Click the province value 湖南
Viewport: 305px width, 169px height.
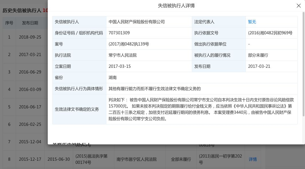point(112,77)
